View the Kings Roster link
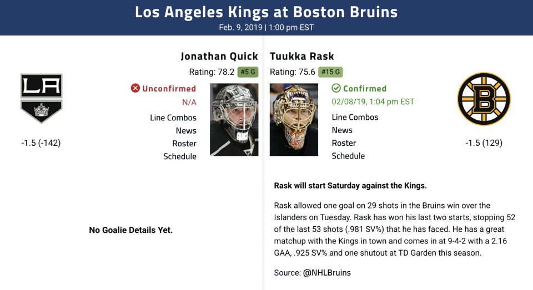The height and width of the screenshot is (290, 533). (184, 144)
